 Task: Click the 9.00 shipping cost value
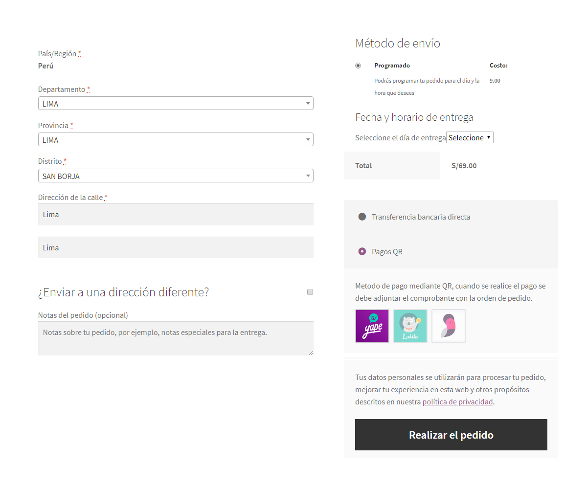tap(495, 81)
